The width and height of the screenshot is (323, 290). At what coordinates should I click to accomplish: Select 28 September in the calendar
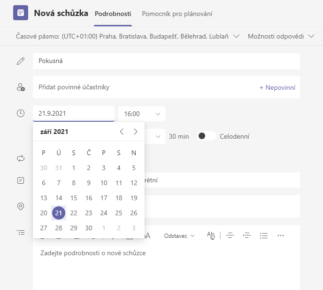(x=59, y=228)
